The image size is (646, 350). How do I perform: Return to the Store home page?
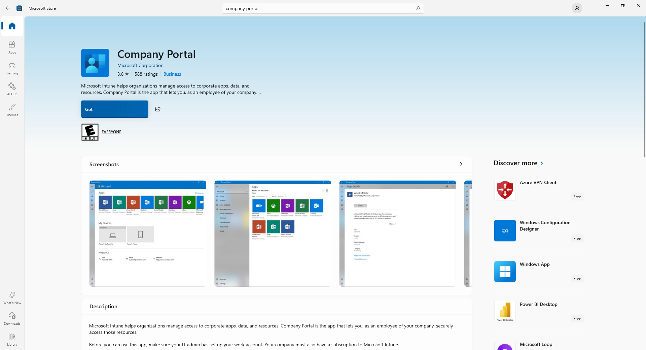pyautogui.click(x=12, y=26)
